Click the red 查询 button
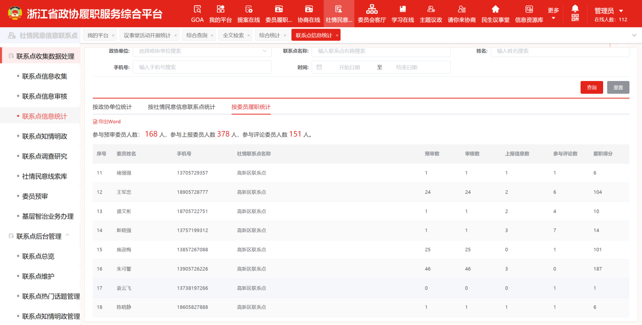Image resolution: width=642 pixels, height=325 pixels. pos(592,87)
